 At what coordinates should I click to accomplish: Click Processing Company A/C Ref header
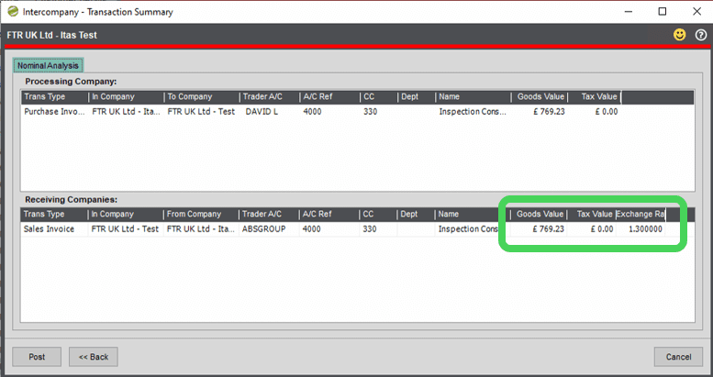[x=330, y=97]
